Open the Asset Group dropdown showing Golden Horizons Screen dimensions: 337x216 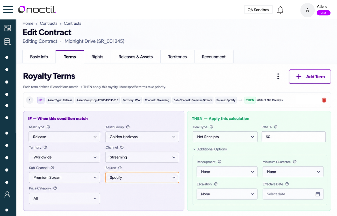142,137
